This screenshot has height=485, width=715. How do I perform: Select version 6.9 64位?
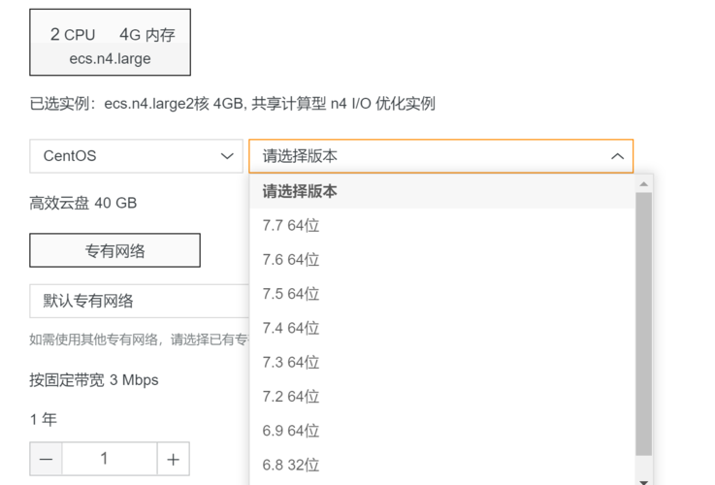[x=442, y=431]
